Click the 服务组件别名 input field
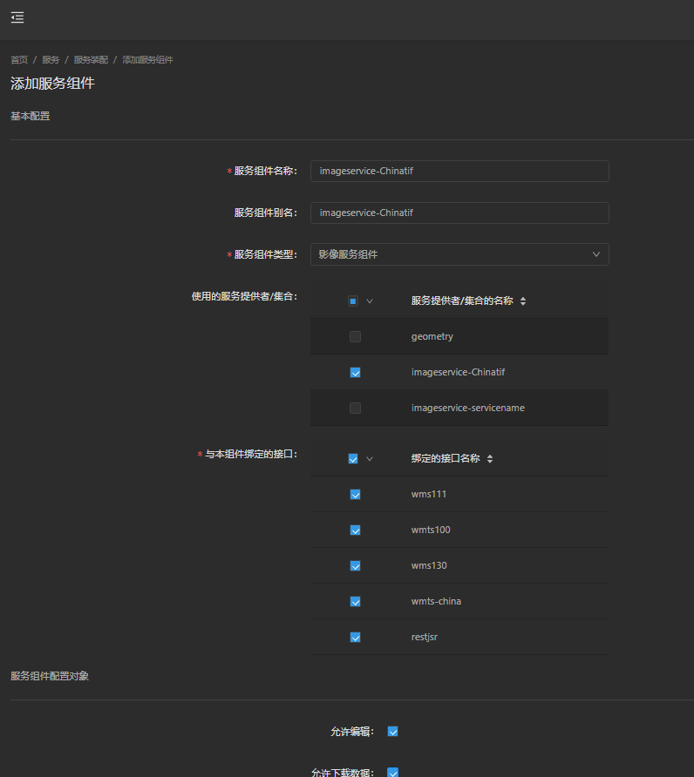 tap(459, 213)
